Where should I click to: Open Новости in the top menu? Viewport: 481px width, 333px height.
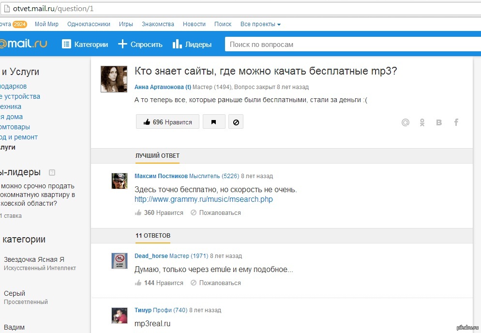[194, 24]
